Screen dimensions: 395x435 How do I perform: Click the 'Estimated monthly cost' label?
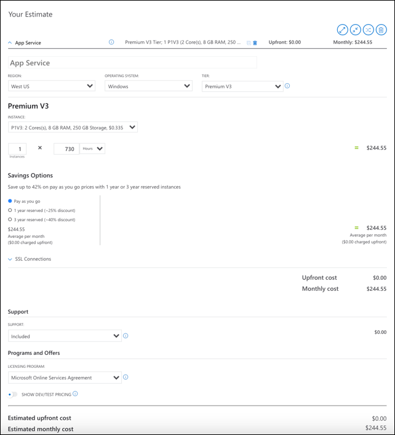pos(41,429)
